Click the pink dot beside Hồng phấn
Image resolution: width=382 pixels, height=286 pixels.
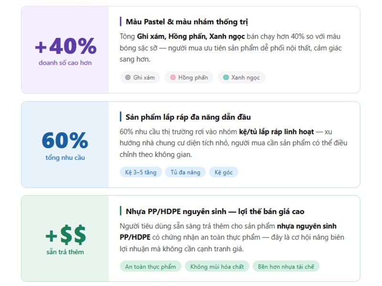click(x=173, y=77)
